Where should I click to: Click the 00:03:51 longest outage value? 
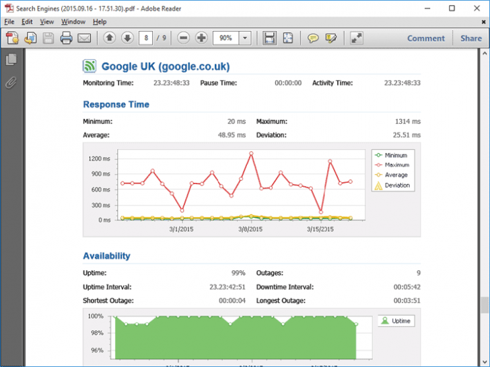[407, 301]
